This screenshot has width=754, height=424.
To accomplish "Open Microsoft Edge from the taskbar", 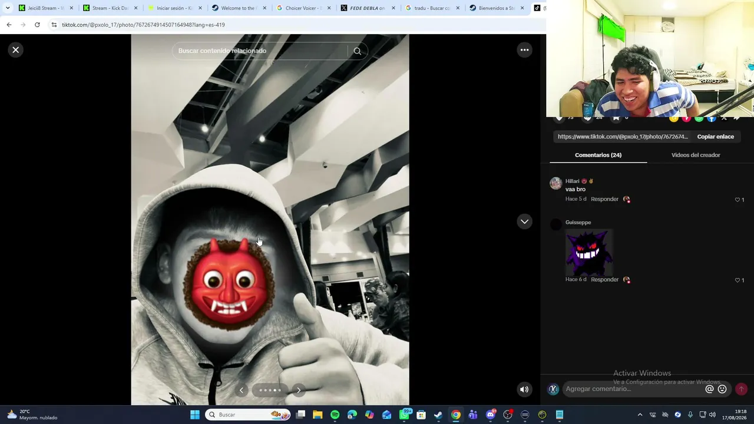I will [352, 415].
